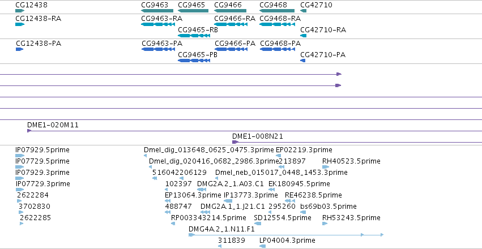This screenshot has height=249, width=482.
Task: Select the 2622284 feature label
Action: [33, 195]
